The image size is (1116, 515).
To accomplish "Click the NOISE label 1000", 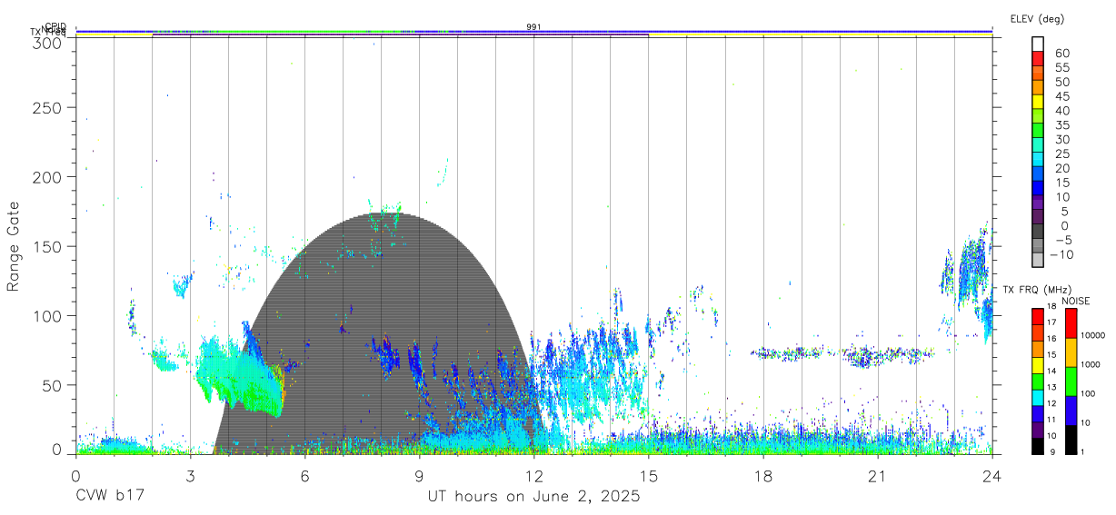I will click(1089, 364).
